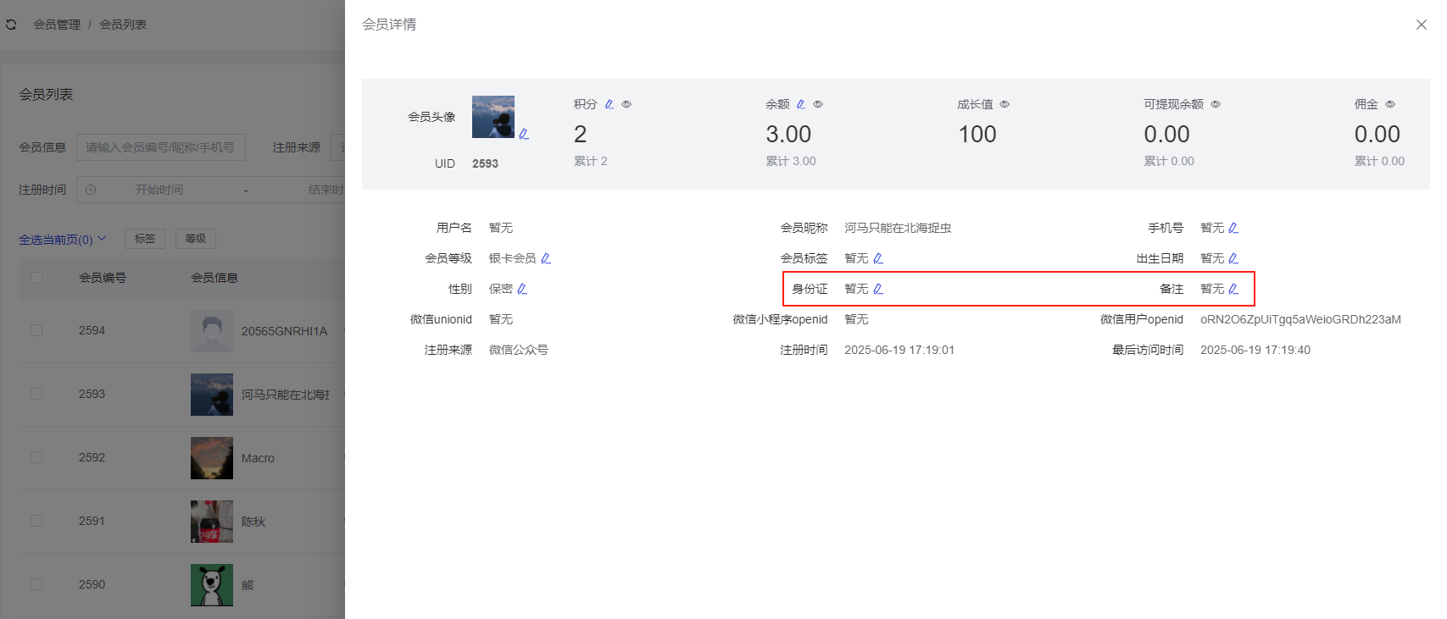
Task: Edit the 手机号 phone number
Action: tap(1233, 228)
